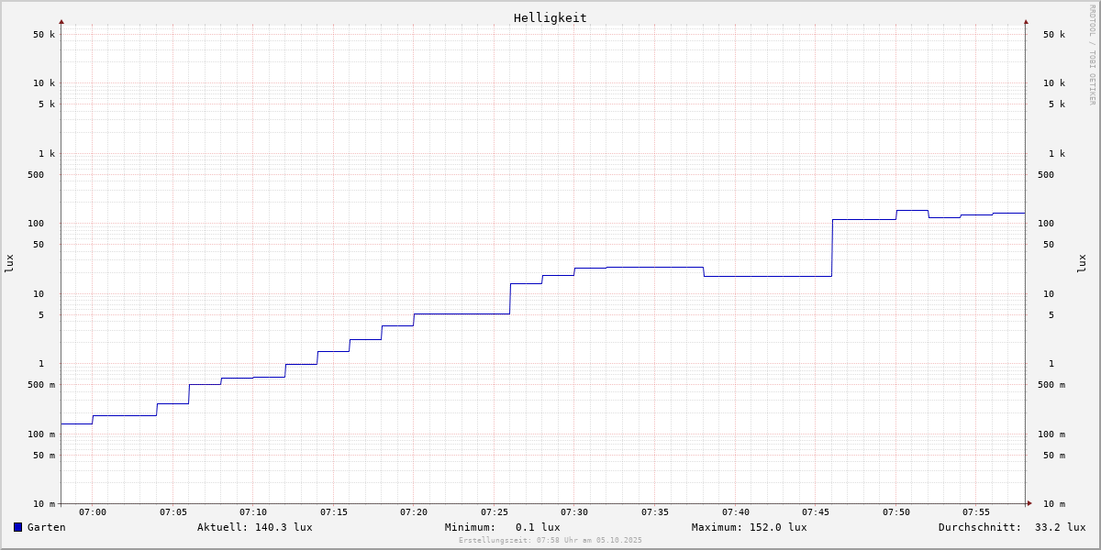Click the right axis 50 m label

(x=1054, y=456)
